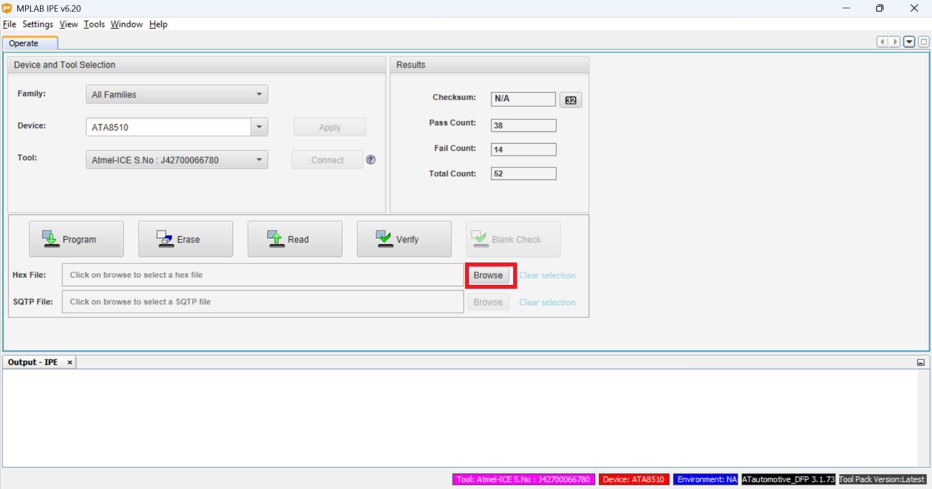932x489 pixels.
Task: Click Browse next to SQTP File
Action: (x=488, y=302)
